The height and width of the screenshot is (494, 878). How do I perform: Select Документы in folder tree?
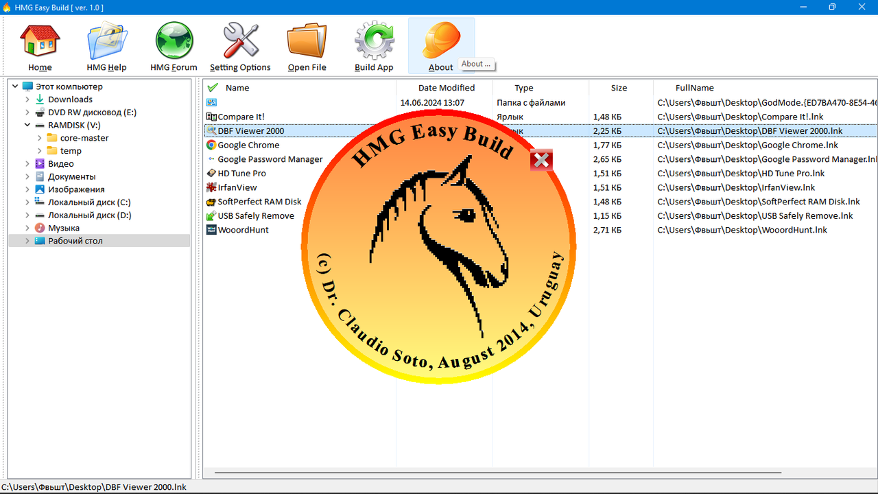pos(71,176)
